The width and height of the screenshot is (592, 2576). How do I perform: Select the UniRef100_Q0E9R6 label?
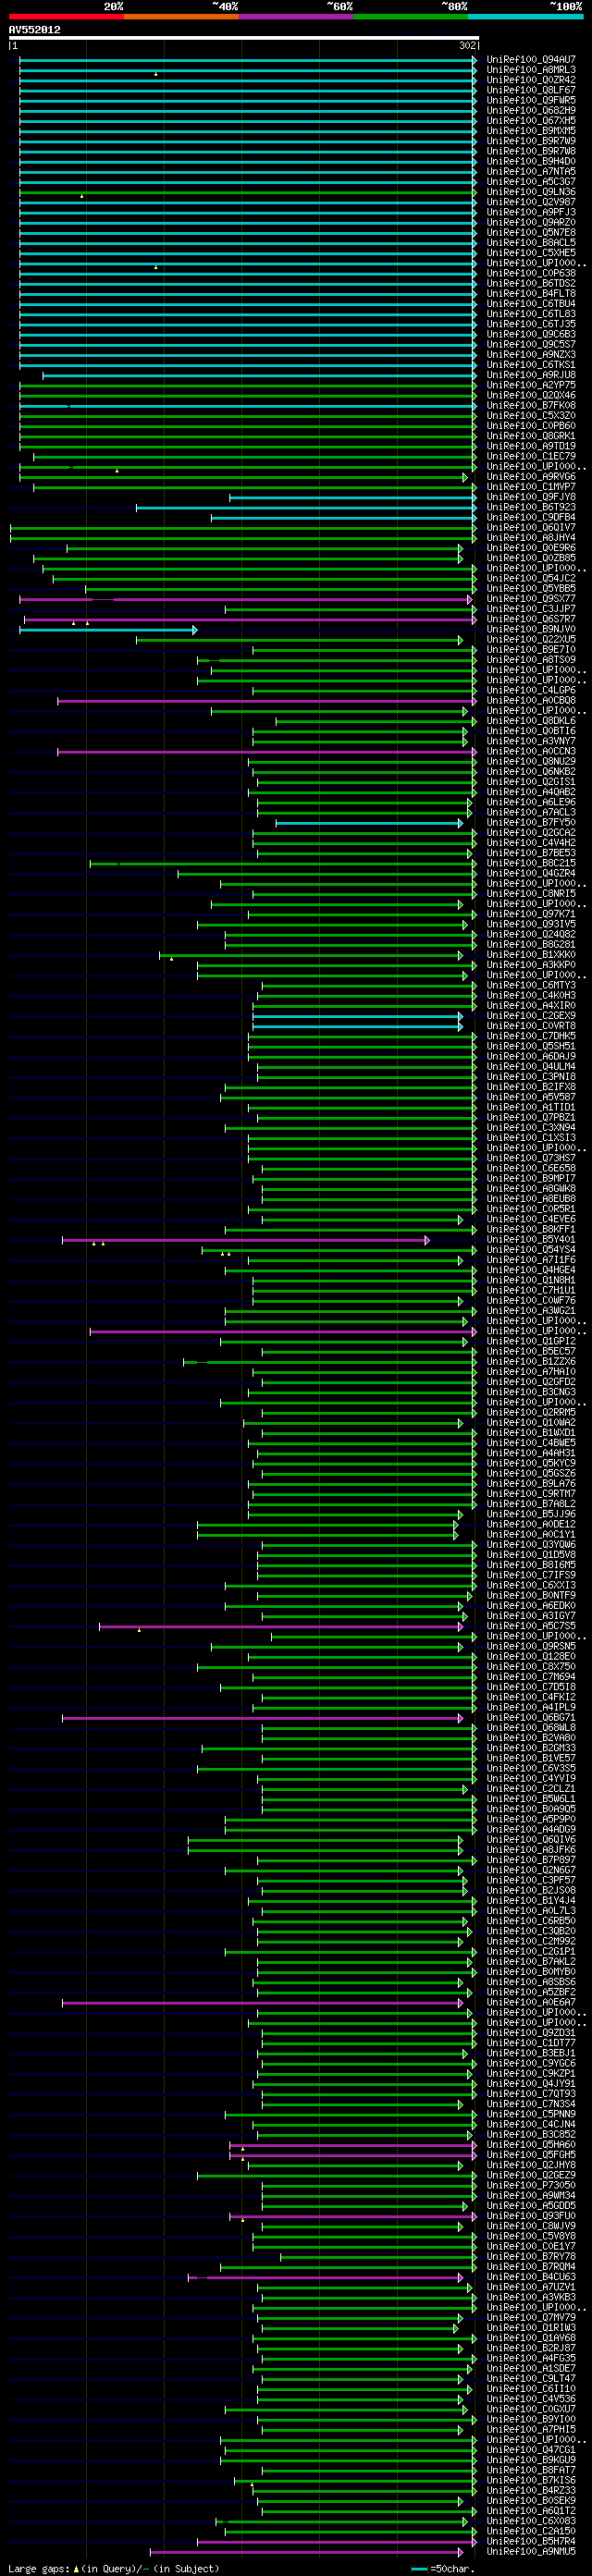tap(531, 548)
